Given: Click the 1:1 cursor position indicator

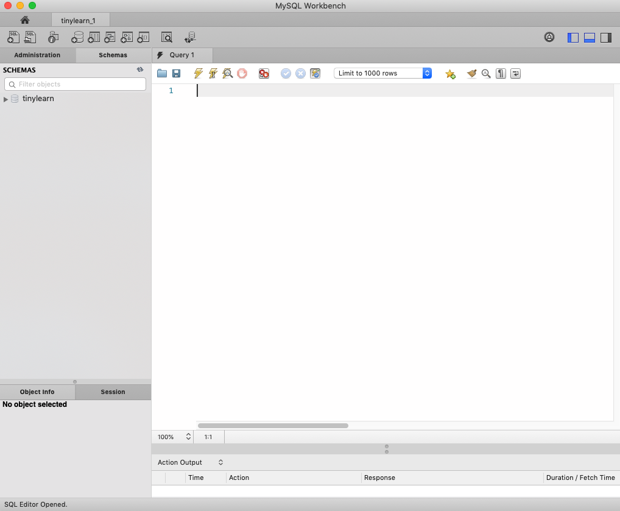Looking at the screenshot, I should (208, 437).
